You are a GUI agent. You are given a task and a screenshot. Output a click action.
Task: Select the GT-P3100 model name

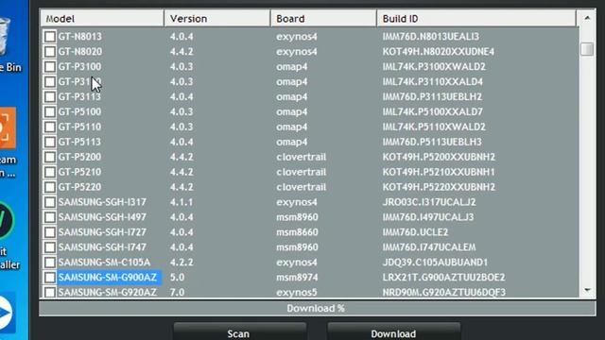click(79, 67)
